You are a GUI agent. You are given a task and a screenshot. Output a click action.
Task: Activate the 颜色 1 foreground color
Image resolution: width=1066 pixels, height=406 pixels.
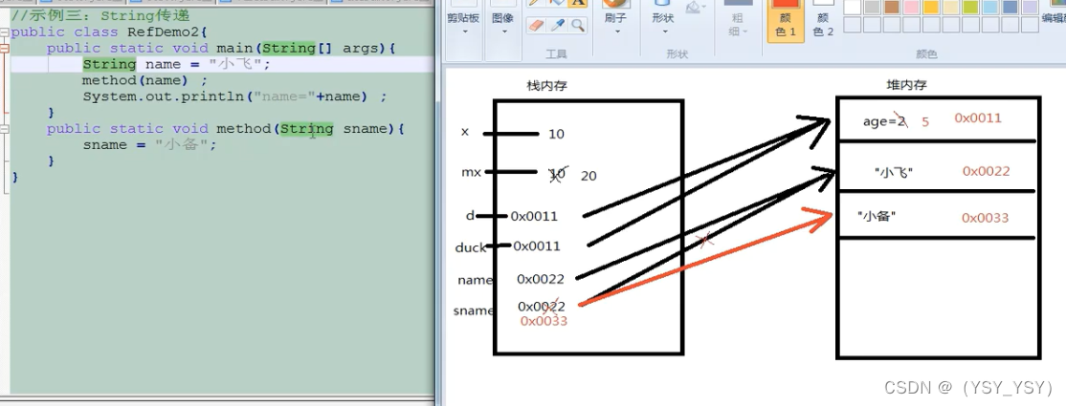pyautogui.click(x=786, y=20)
